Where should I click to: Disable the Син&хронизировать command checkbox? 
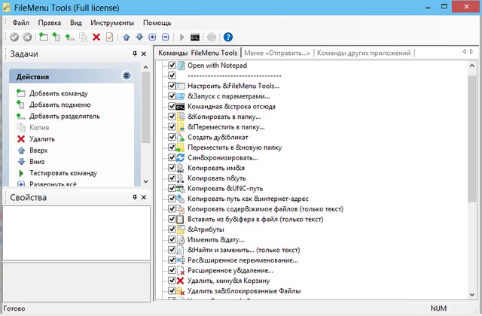pos(172,158)
